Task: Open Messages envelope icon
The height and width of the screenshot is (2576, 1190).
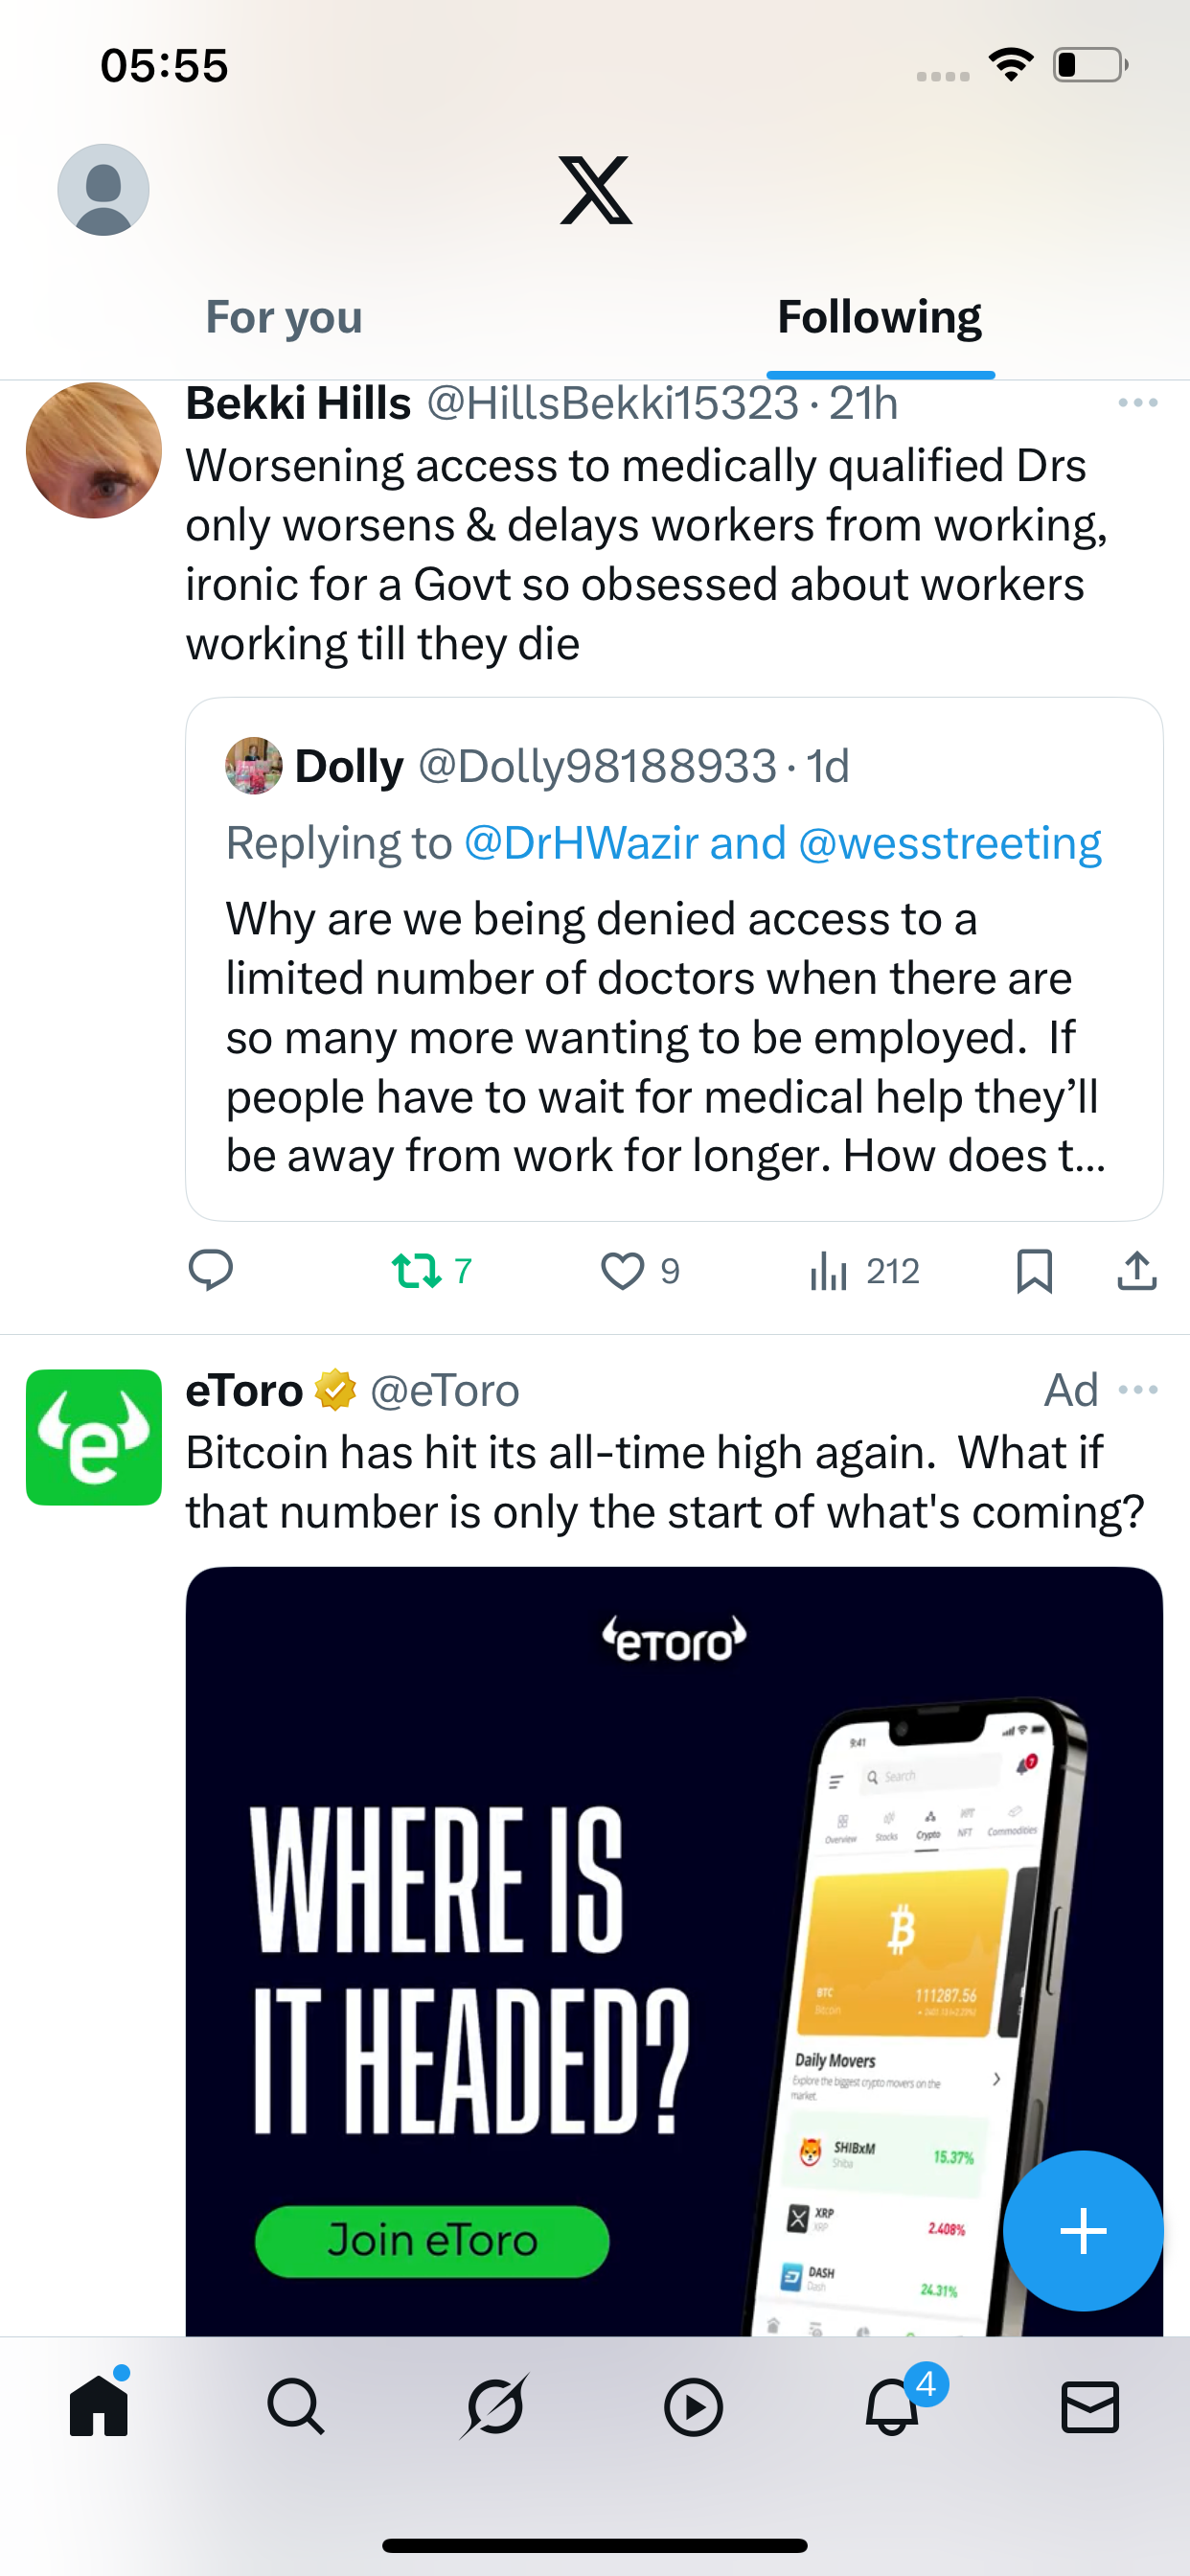Action: (1089, 2406)
